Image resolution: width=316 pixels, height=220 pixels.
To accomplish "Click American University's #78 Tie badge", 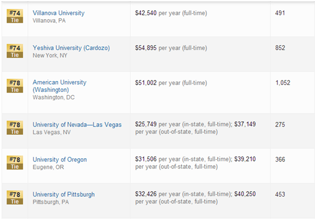I will click(15, 86).
